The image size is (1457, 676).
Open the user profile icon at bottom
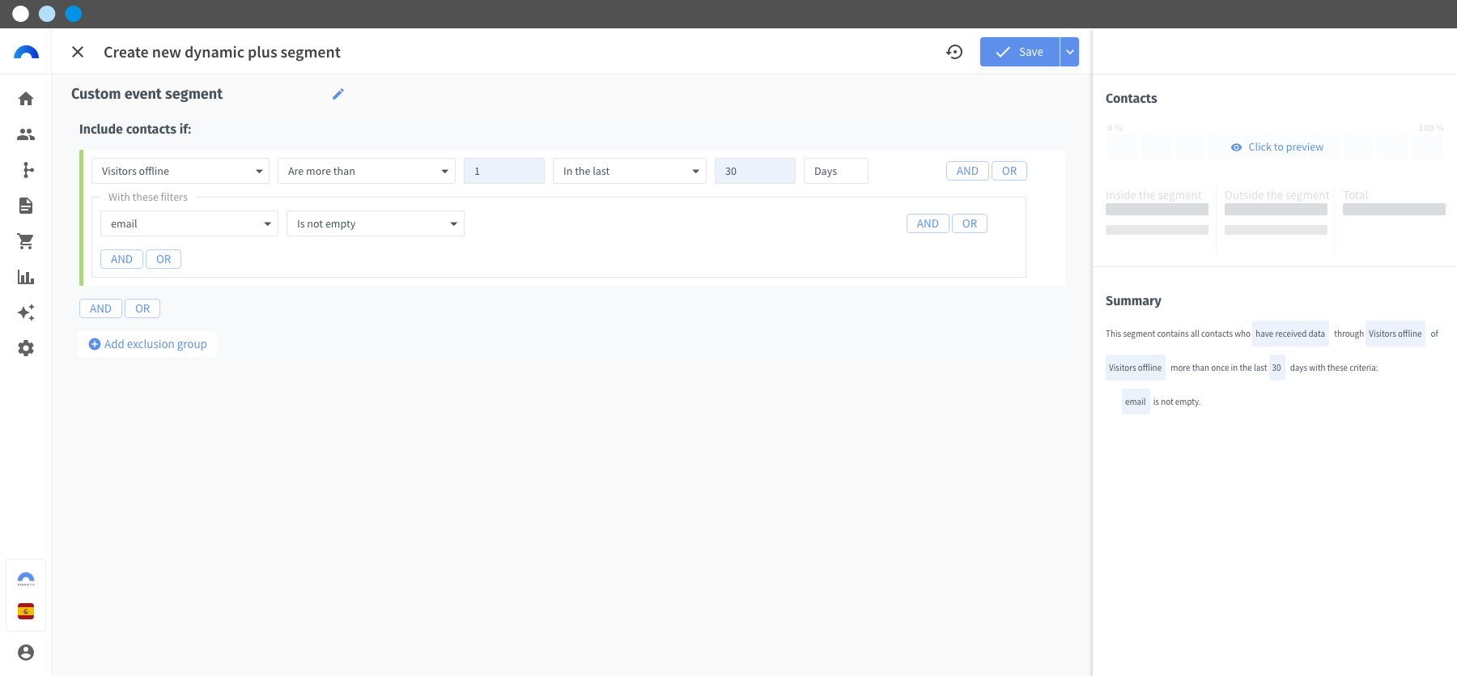pos(26,653)
